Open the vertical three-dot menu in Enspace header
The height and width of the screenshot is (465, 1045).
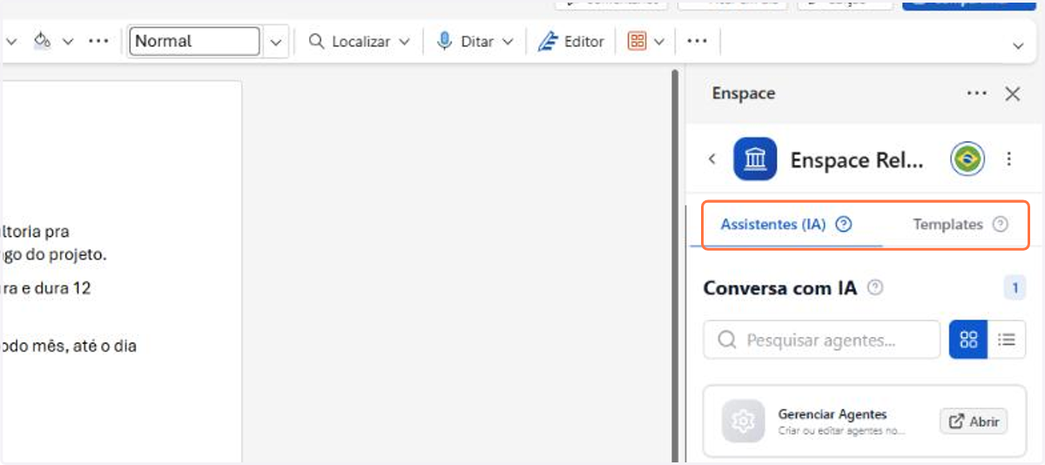pyautogui.click(x=1009, y=159)
